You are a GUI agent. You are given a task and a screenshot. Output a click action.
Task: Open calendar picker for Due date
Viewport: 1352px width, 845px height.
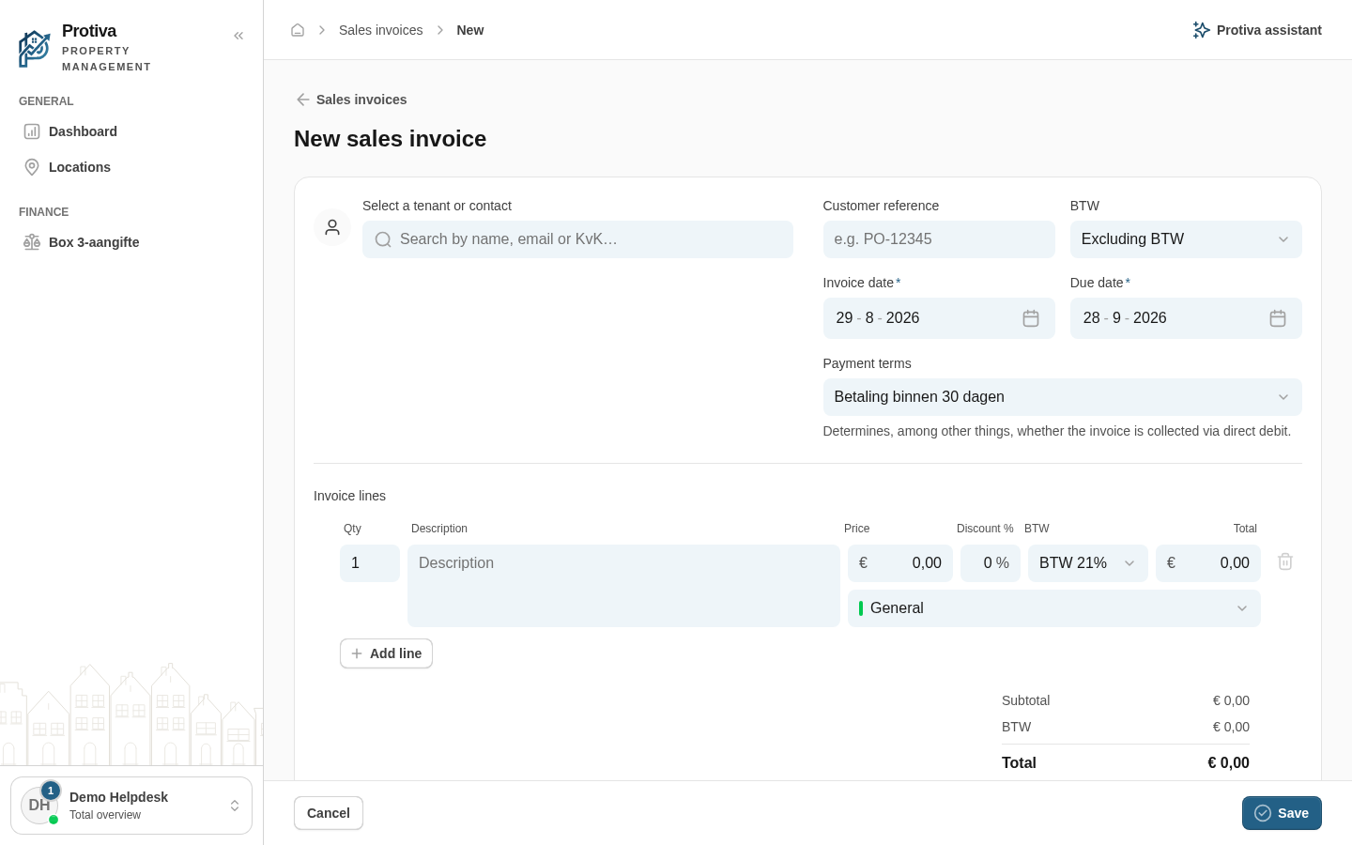tap(1278, 318)
